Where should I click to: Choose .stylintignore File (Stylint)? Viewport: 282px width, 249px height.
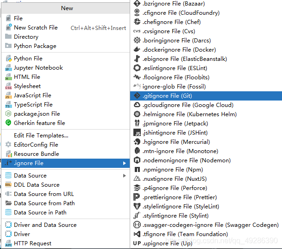[206, 215]
